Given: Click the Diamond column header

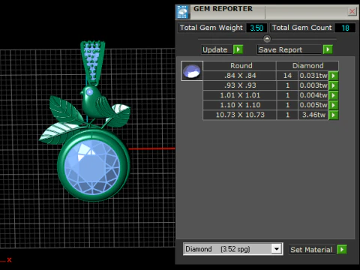Looking at the screenshot, I should coord(307,66).
